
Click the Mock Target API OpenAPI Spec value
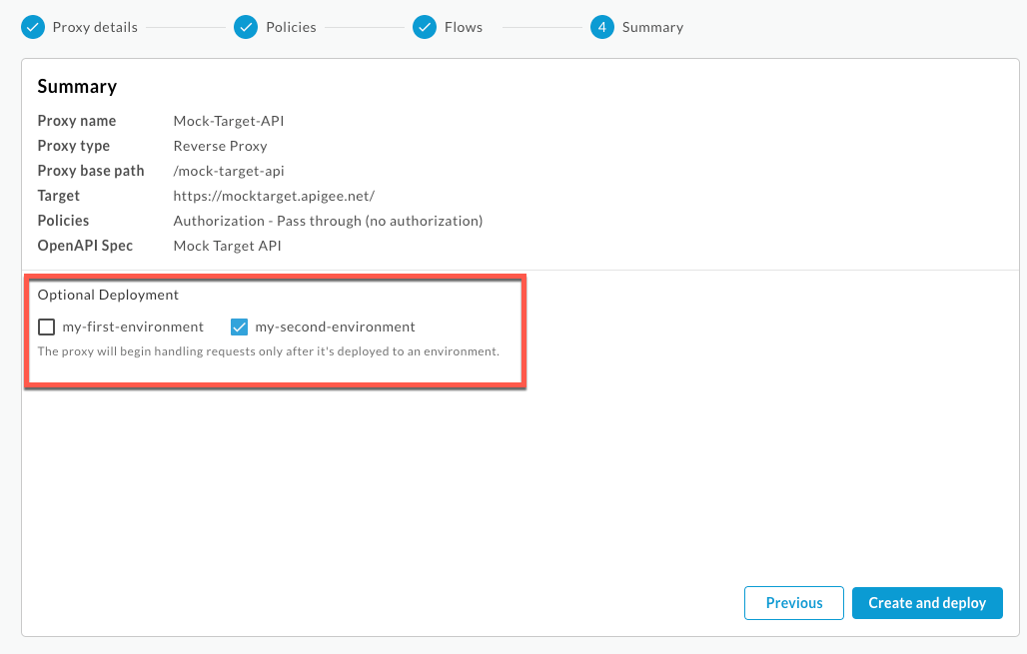(229, 246)
